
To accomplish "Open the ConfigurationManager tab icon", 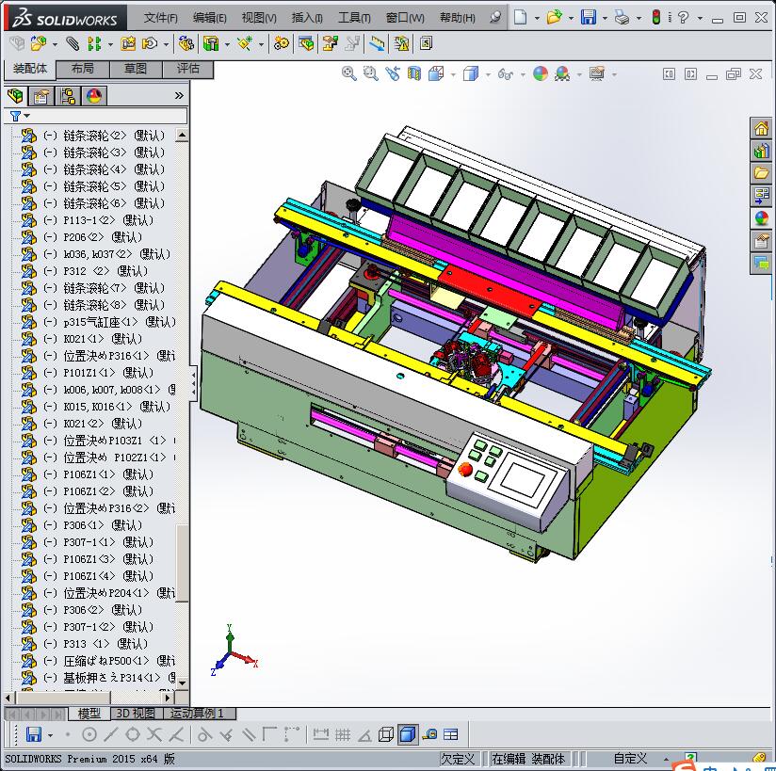I will (x=67, y=95).
